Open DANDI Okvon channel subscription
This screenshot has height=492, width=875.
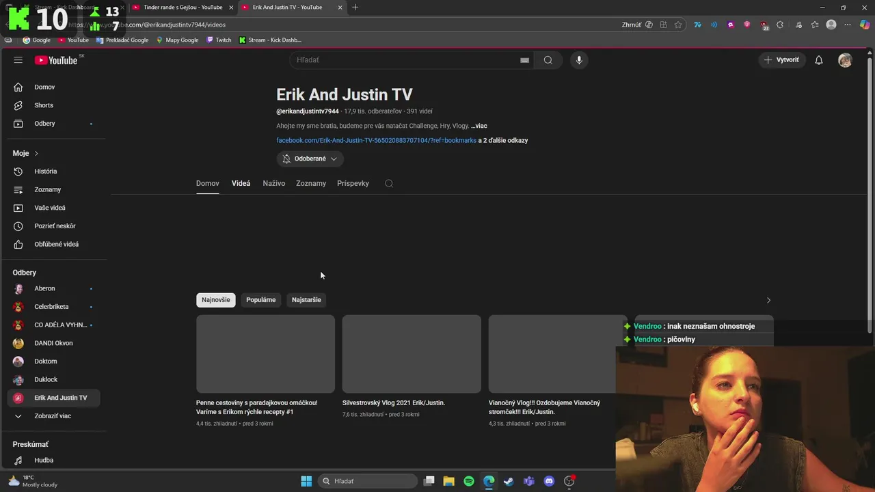pos(53,343)
